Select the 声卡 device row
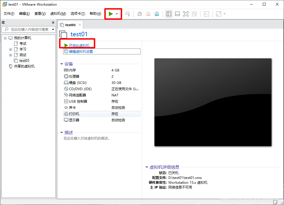Screen dimensions: 284x205 coord(102,108)
